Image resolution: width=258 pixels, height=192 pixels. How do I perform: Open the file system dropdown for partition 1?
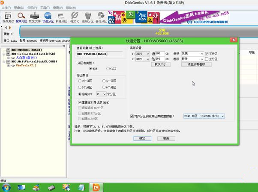142,54
